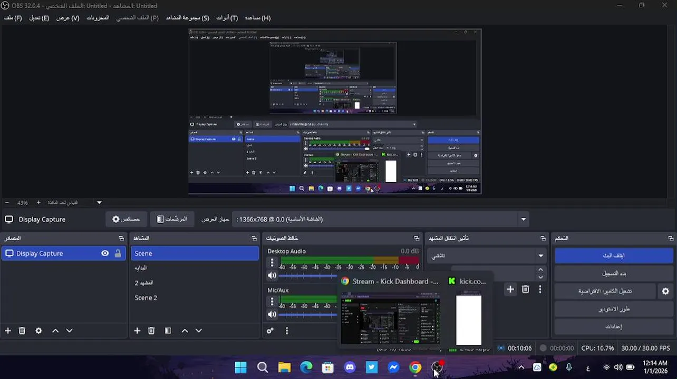The width and height of the screenshot is (677, 379).
Task: Open advanced audio properties gears icon
Action: [270, 331]
